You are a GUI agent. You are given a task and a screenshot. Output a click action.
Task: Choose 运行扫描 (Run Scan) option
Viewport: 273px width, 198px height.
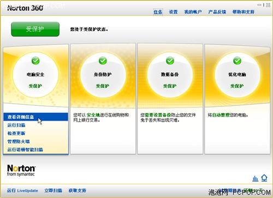pyautogui.click(x=16, y=125)
